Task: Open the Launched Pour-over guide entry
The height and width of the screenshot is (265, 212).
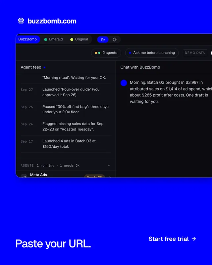Action: click(x=66, y=92)
